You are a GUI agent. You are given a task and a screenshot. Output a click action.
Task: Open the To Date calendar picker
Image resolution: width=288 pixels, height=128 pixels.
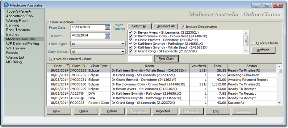[107, 35]
